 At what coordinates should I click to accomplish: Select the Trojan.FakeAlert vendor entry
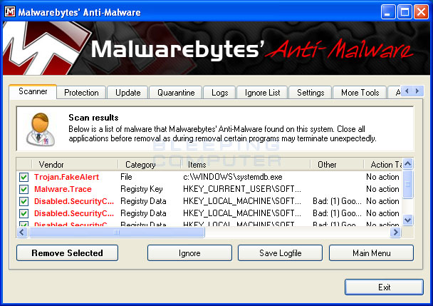click(x=66, y=177)
